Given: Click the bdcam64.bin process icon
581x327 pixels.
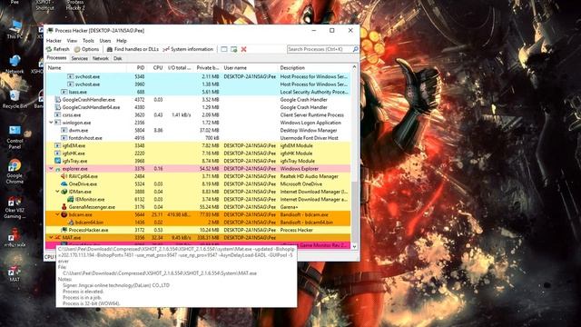Looking at the screenshot, I should (x=71, y=223).
